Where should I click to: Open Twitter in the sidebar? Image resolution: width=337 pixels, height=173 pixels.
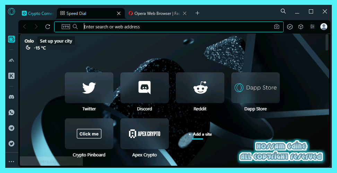pyautogui.click(x=11, y=144)
